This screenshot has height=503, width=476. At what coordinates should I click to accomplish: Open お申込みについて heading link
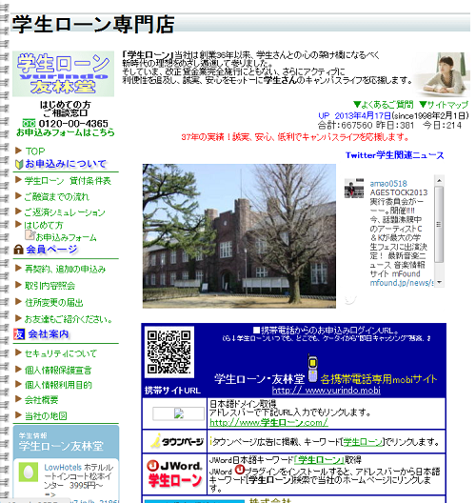coord(66,164)
